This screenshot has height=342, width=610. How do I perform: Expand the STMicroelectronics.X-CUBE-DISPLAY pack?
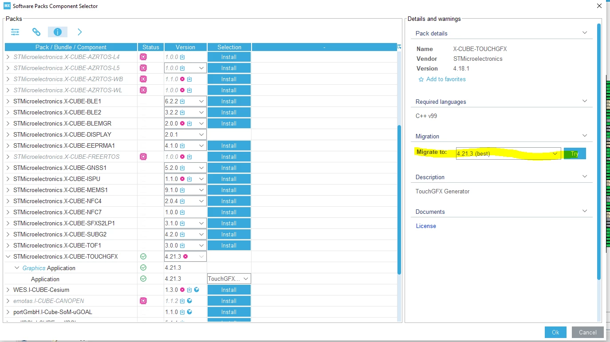coord(8,134)
